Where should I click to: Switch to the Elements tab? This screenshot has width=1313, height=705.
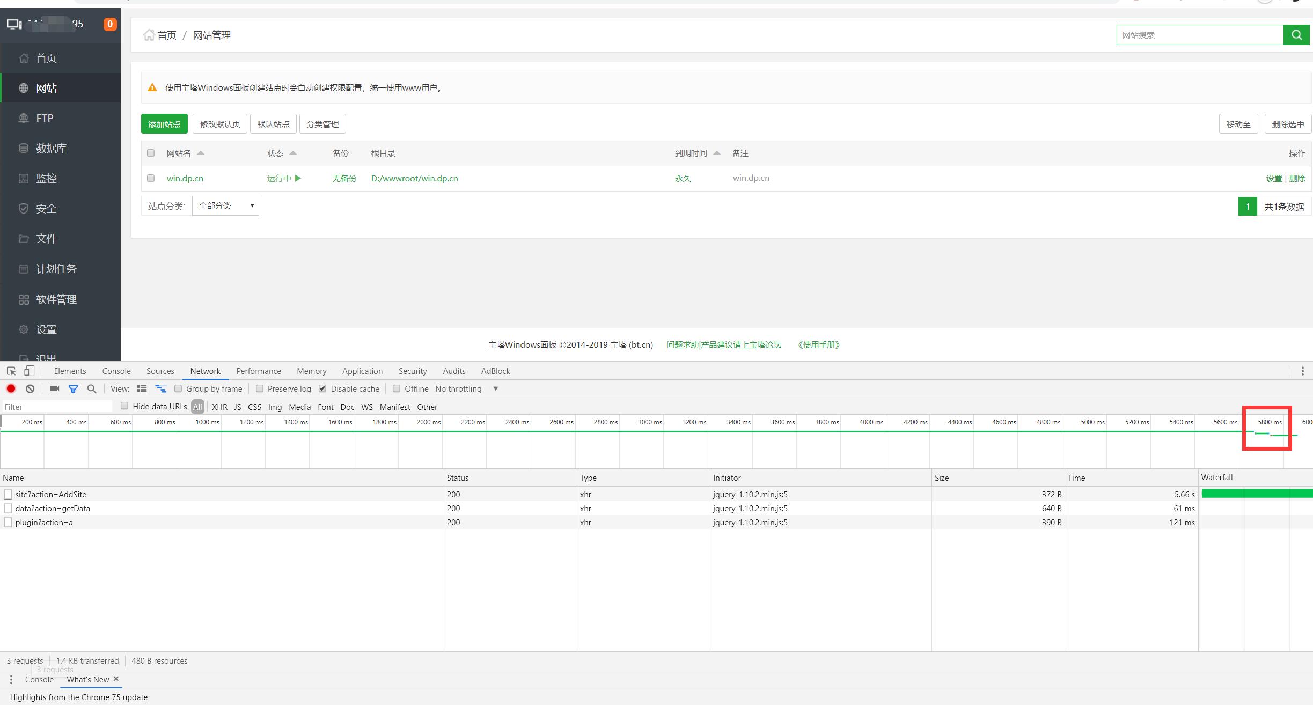70,371
